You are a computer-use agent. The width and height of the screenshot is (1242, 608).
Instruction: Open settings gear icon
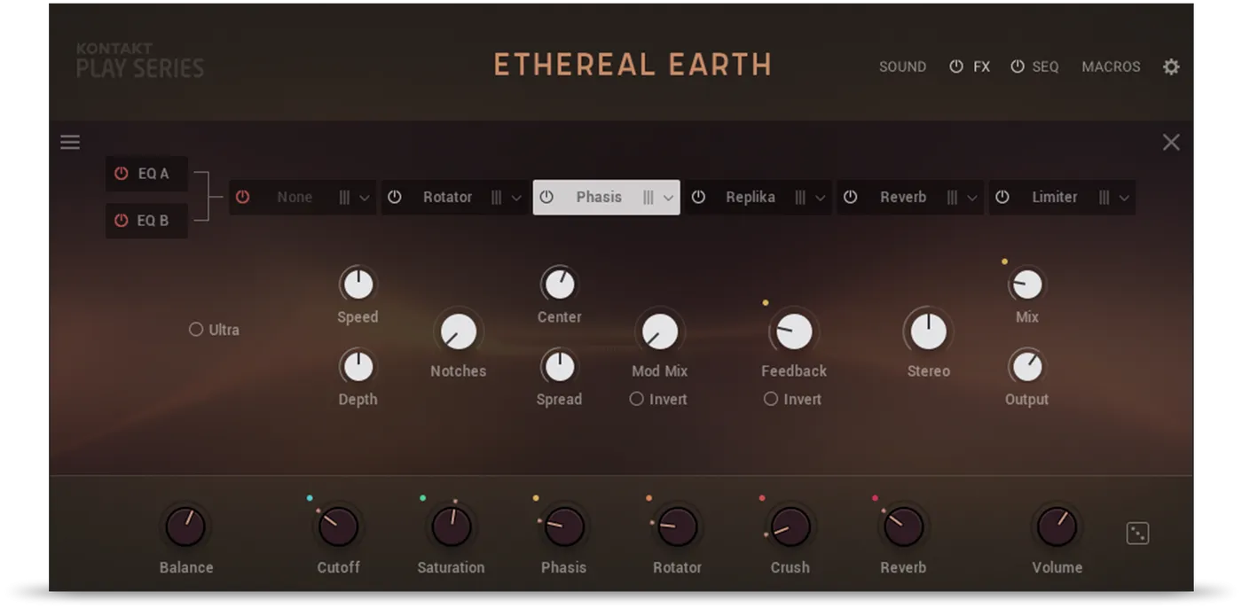1171,66
